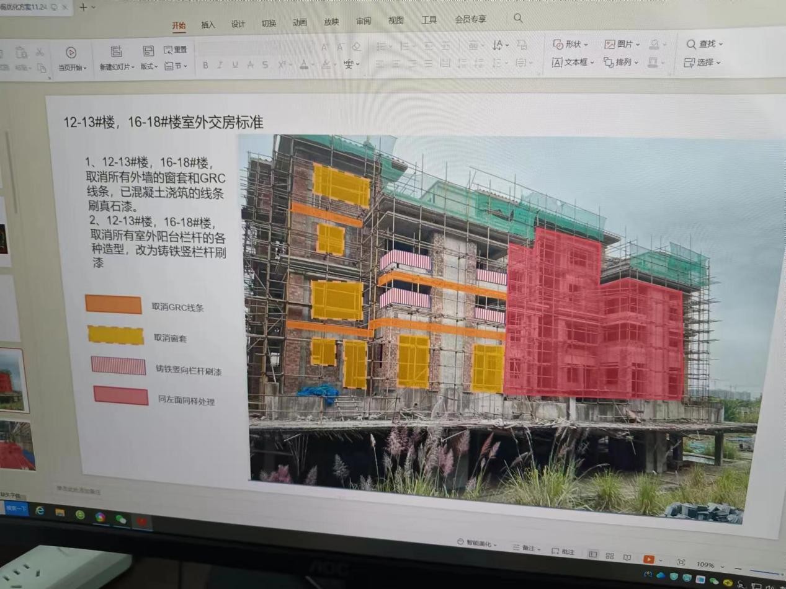Screen dimensions: 786x589
Task: Start slideshow from the status bar play button
Action: tap(648, 559)
